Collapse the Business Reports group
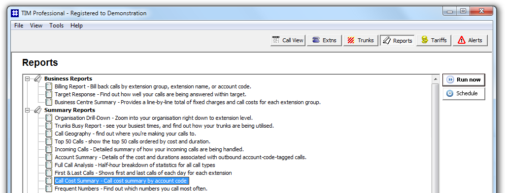The width and height of the screenshot is (505, 193). 28,79
